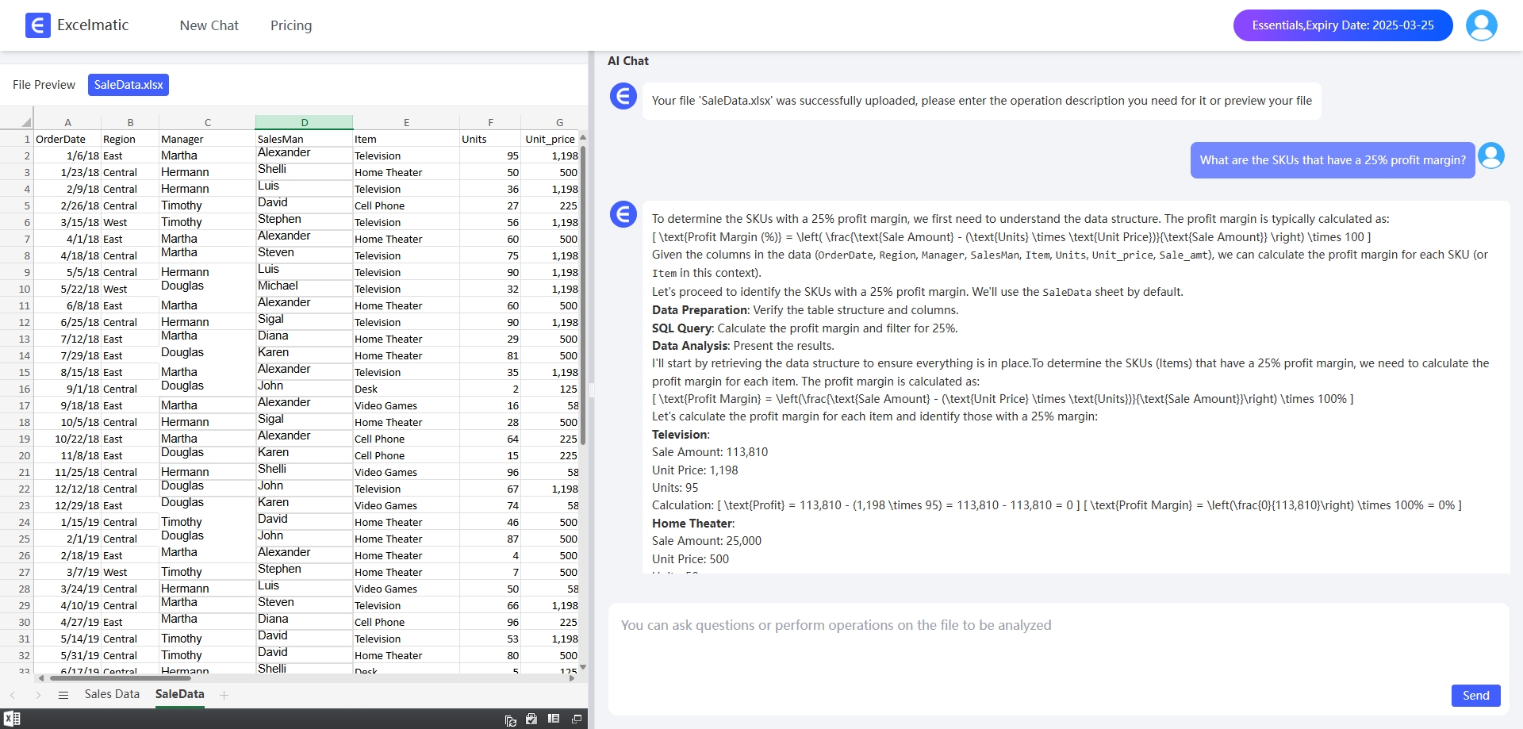Screen dimensions: 1523x729
Task: Click the Excel icon in the status bar
Action: [x=12, y=719]
